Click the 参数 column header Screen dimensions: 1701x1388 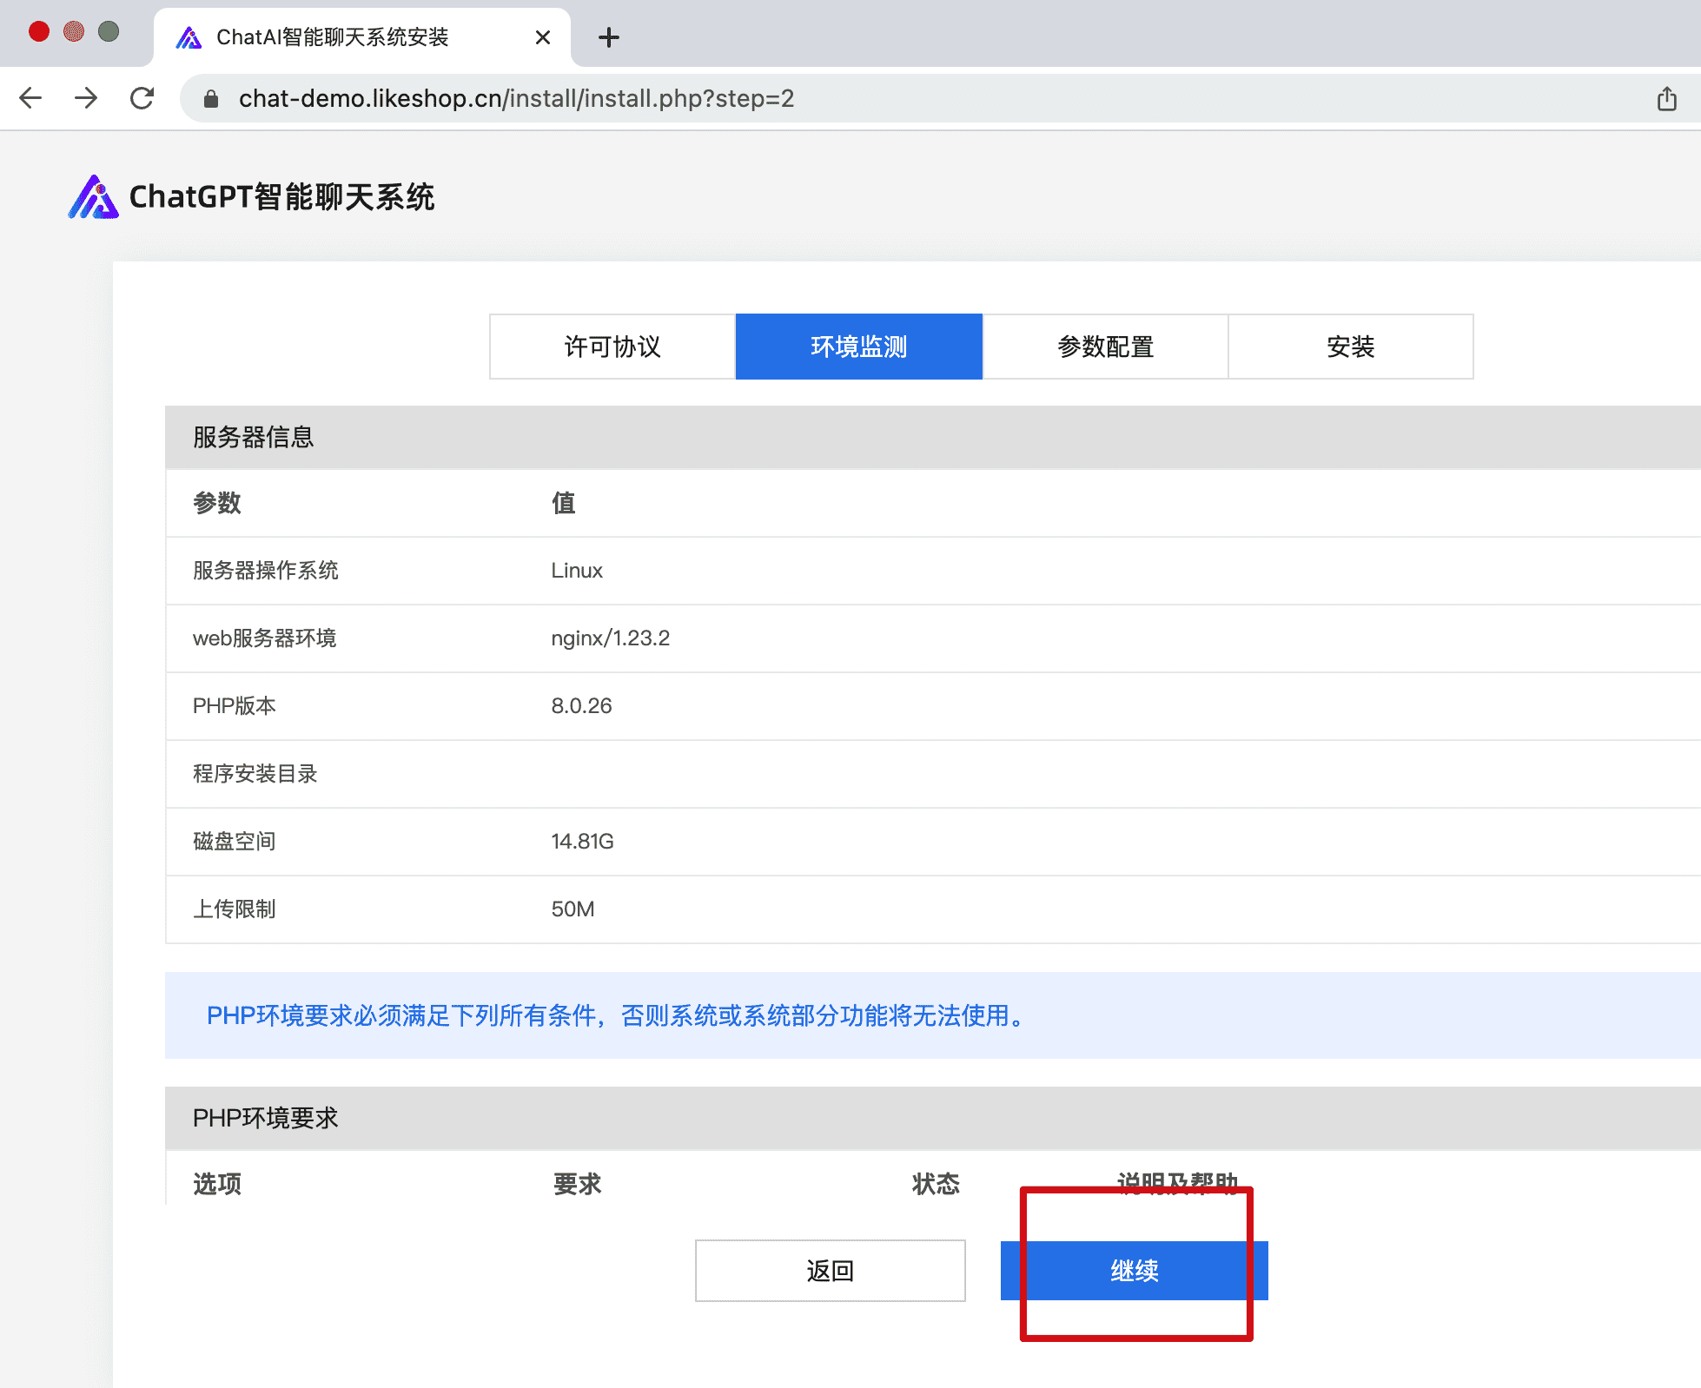pos(217,503)
